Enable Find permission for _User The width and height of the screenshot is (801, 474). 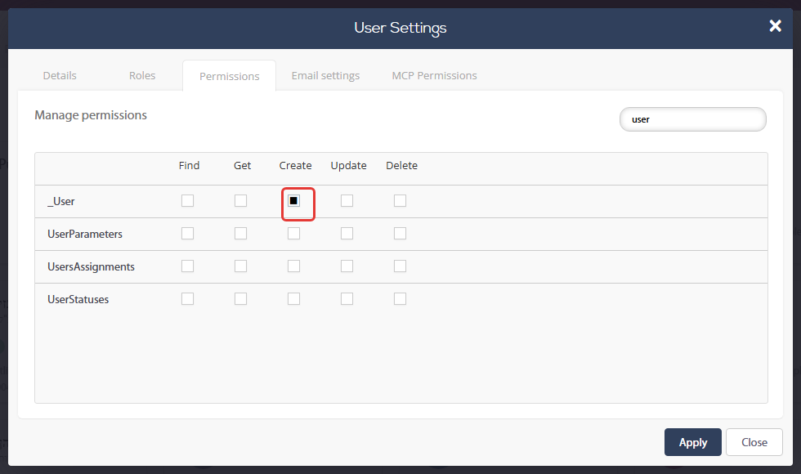[x=187, y=201]
